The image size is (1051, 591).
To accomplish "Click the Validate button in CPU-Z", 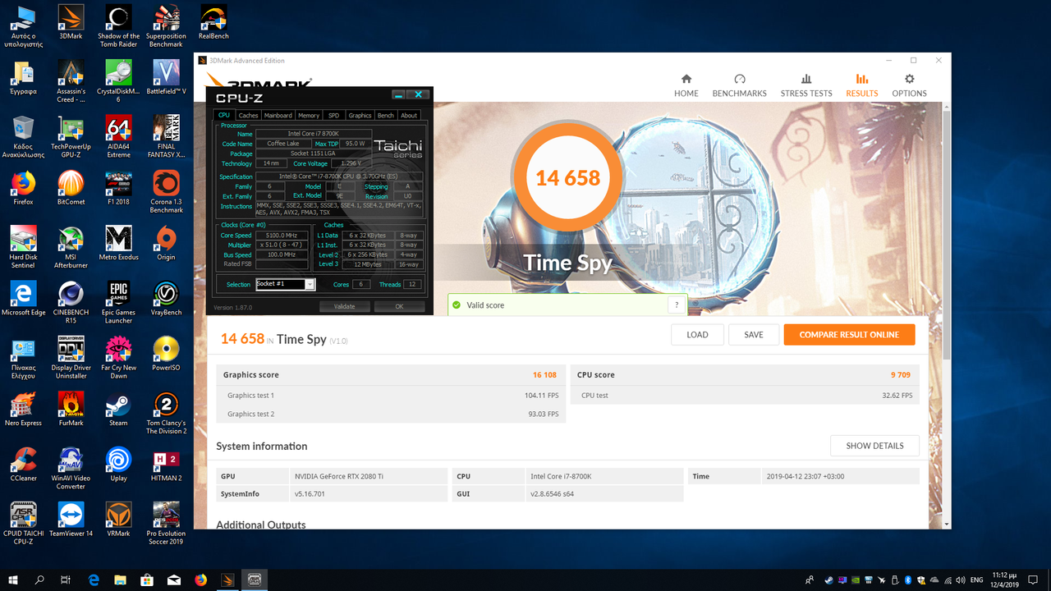I will (x=344, y=306).
